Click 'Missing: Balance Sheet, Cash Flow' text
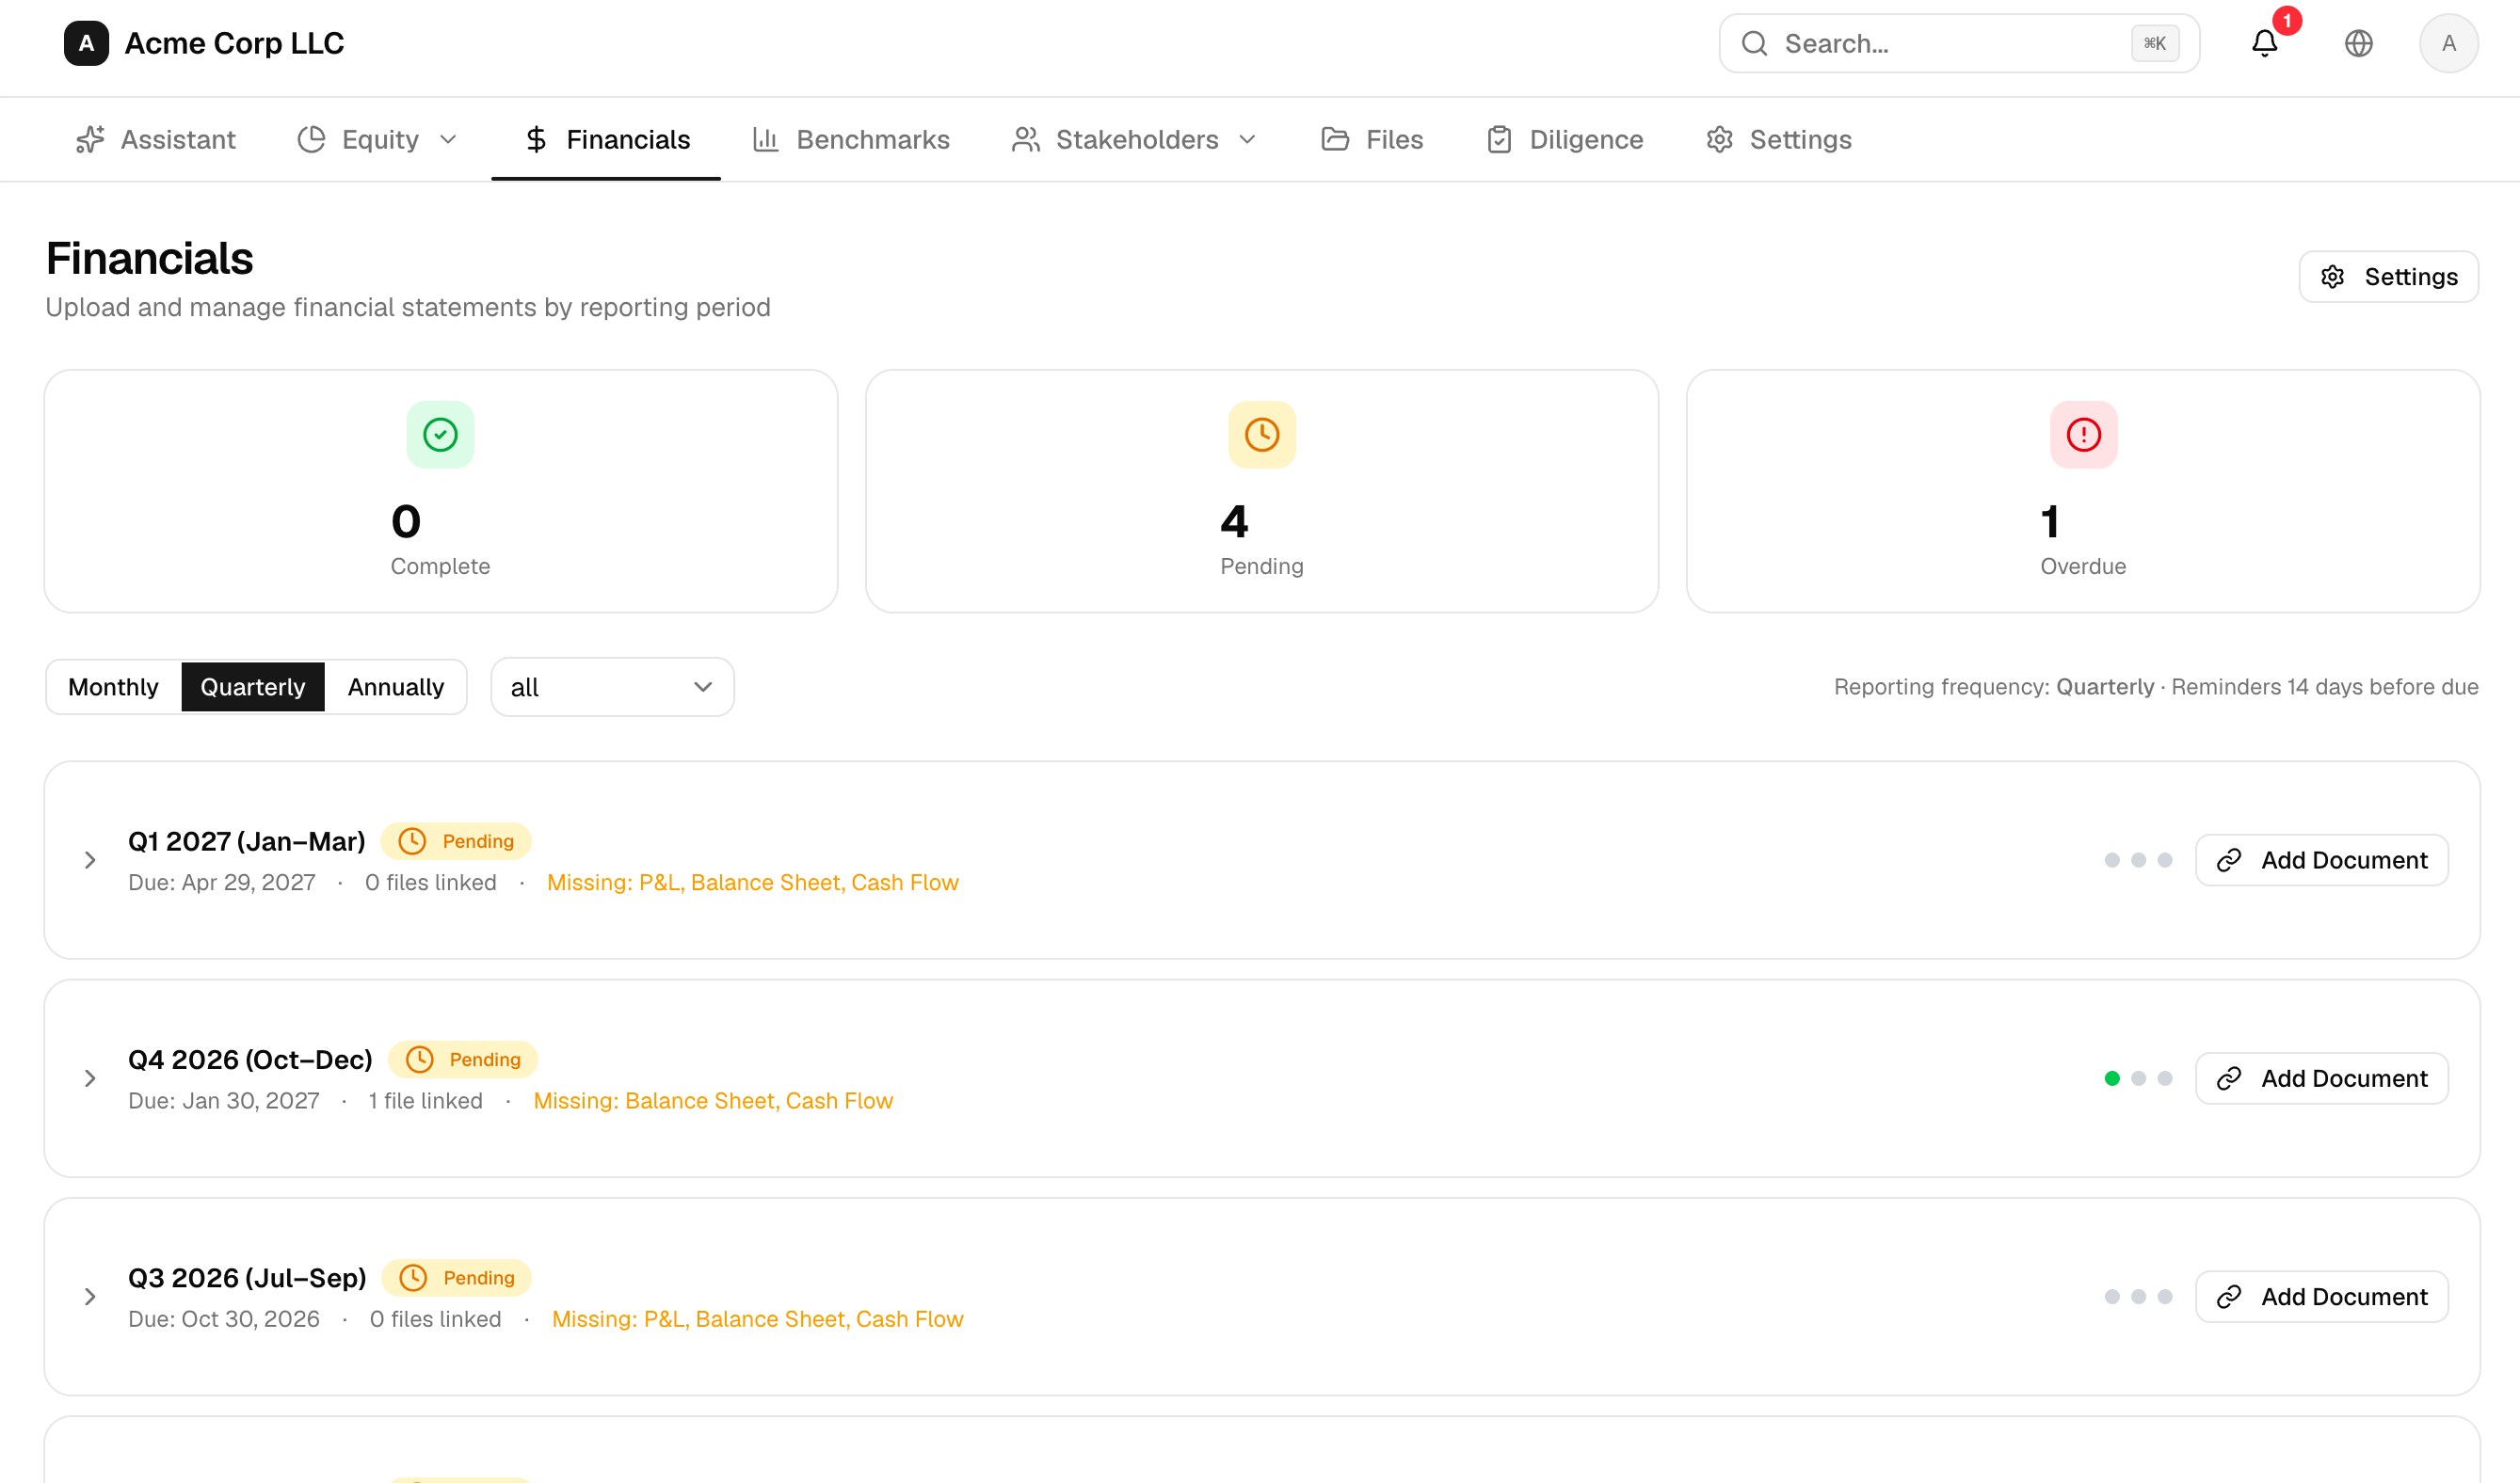 click(713, 1100)
